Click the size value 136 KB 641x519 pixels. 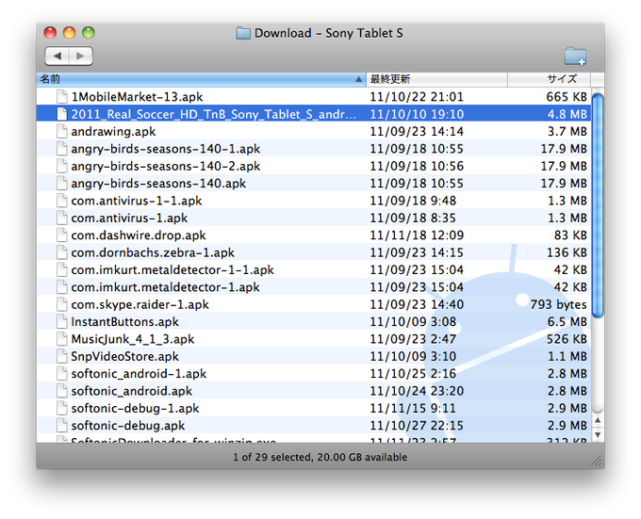pyautogui.click(x=567, y=252)
